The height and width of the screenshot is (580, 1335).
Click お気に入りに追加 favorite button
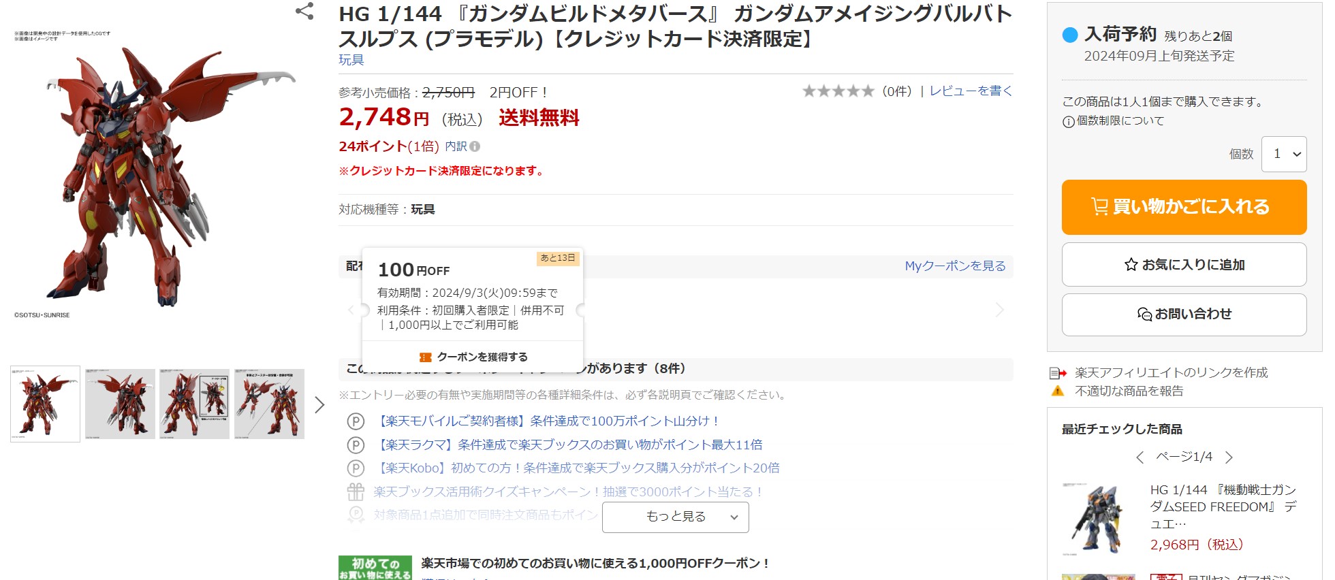pos(1184,265)
